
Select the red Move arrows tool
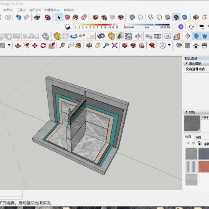click(35, 46)
